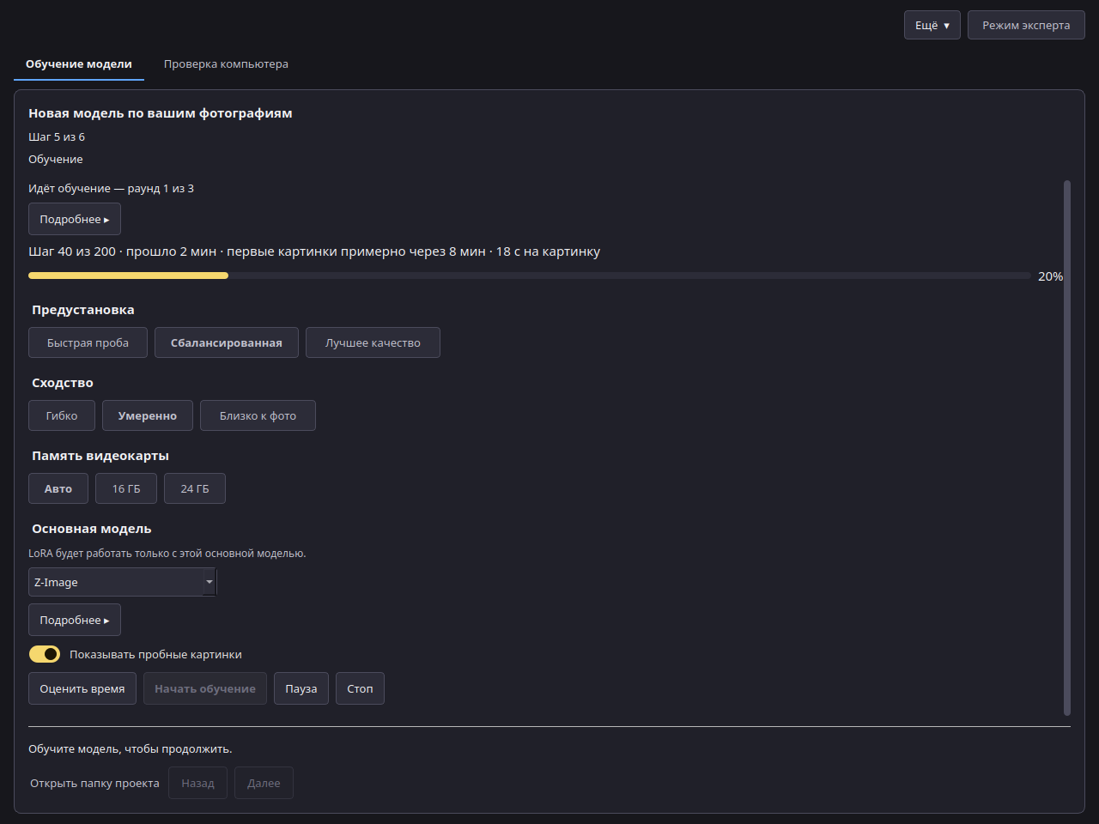Image resolution: width=1099 pixels, height=824 pixels.
Task: Click the note LoRA будет работать только с этой основной моделью
Action: pos(167,554)
